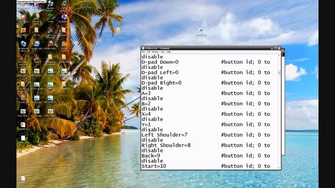The height and width of the screenshot is (188, 335).
Task: Click Notepad's title bar document icon
Action: point(143,49)
